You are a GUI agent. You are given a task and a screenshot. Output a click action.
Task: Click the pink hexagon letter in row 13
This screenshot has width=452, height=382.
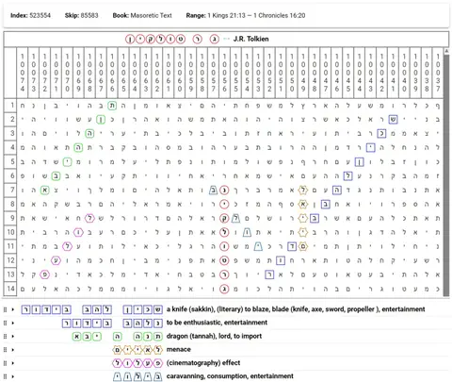click(44, 274)
